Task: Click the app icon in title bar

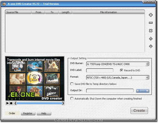Action: click(4, 4)
